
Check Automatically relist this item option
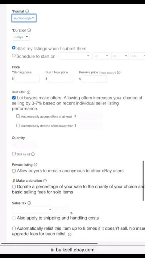(x=14, y=228)
